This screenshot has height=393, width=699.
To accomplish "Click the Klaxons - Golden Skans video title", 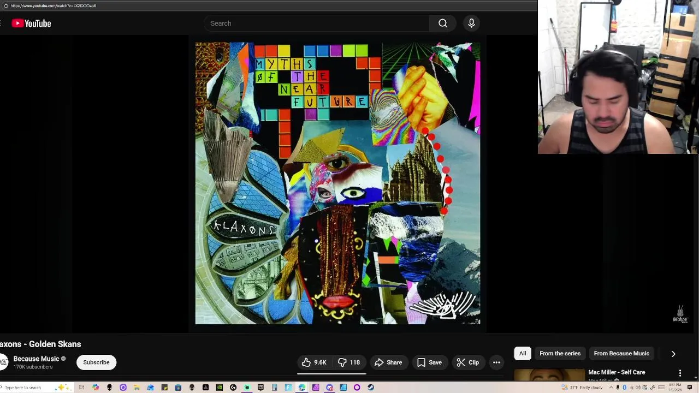I will (x=40, y=344).
